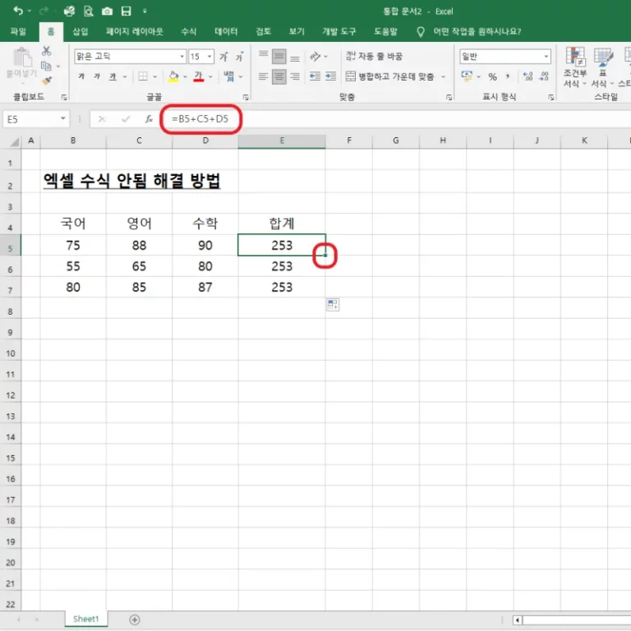This screenshot has height=631, width=631.
Task: Click the Copy icon in the clipboard group
Action: click(46, 66)
